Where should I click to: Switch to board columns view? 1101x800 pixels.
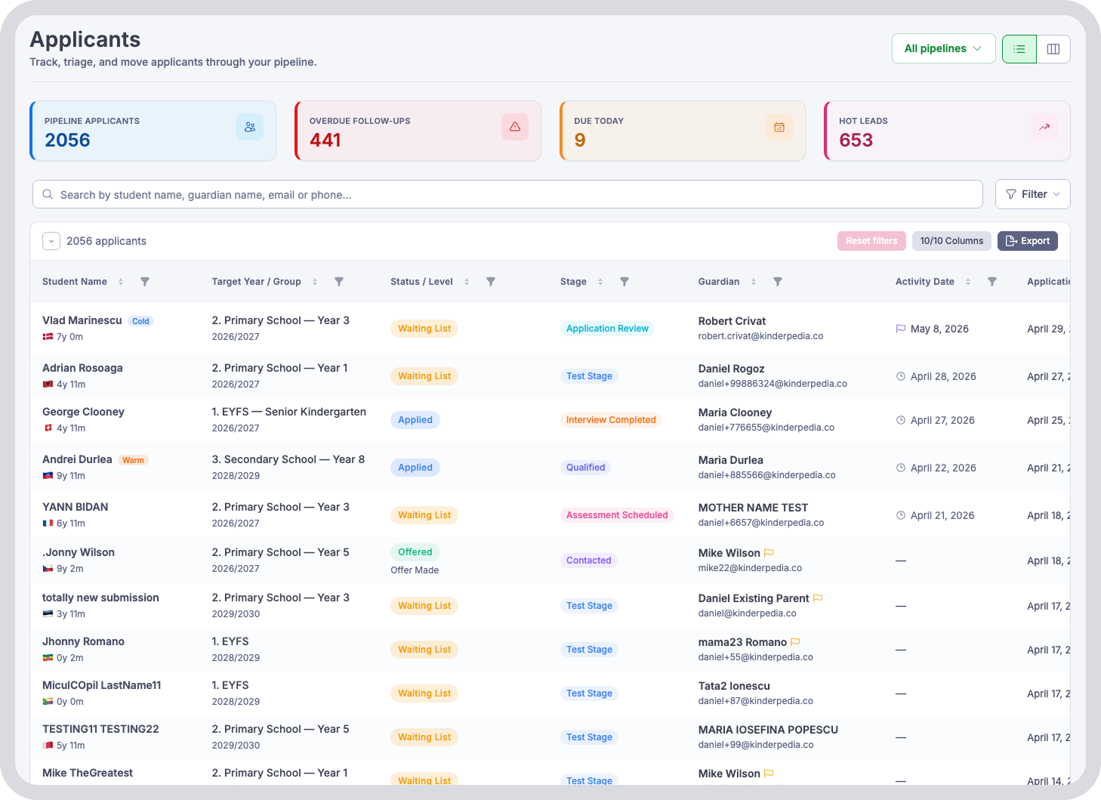coord(1053,49)
